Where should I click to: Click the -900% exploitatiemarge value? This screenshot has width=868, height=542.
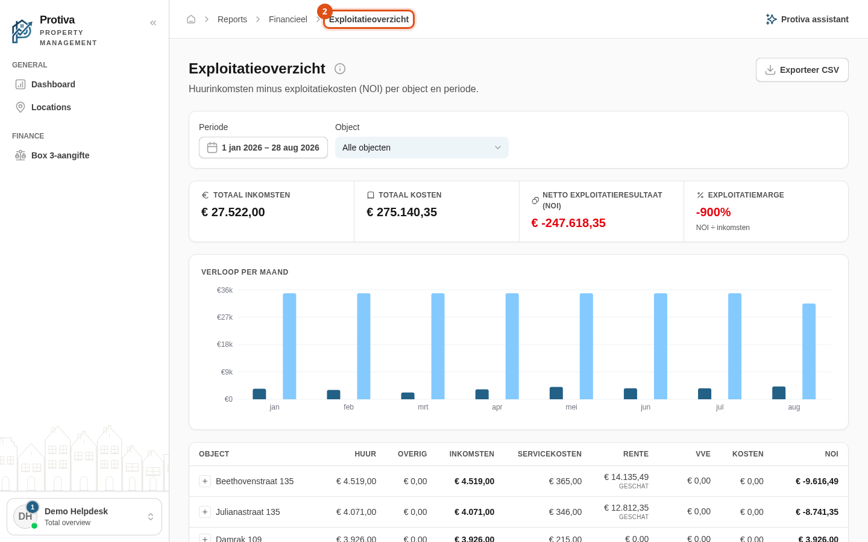pyautogui.click(x=714, y=212)
